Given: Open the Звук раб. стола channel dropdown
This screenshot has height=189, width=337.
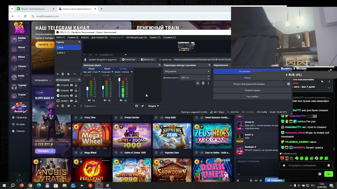Looking at the screenshot, I should point(99,72).
